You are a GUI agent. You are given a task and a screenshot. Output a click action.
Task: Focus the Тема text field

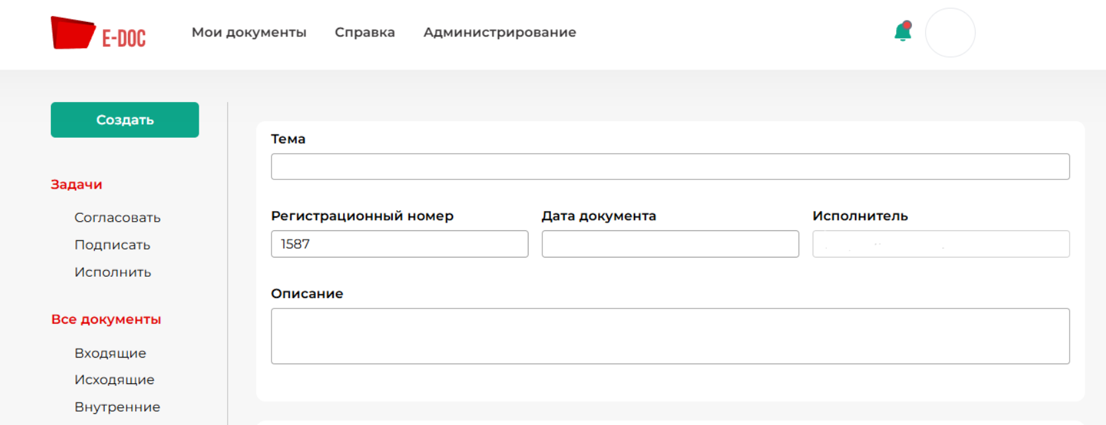(x=670, y=167)
